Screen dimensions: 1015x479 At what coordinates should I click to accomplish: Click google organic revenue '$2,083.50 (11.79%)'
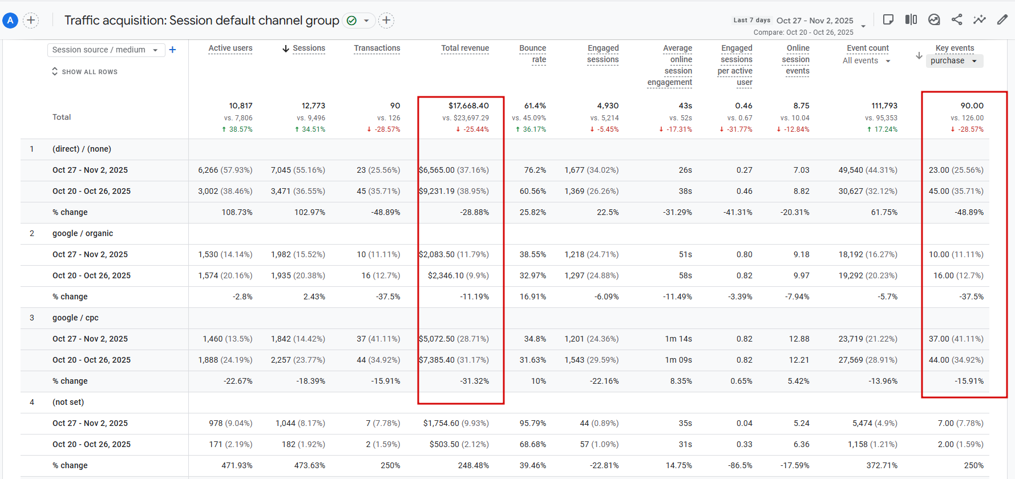pyautogui.click(x=454, y=255)
